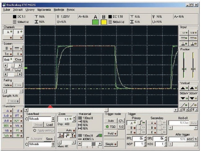Click the Clear screen button
The image size is (201, 152).
pyautogui.click(x=18, y=59)
